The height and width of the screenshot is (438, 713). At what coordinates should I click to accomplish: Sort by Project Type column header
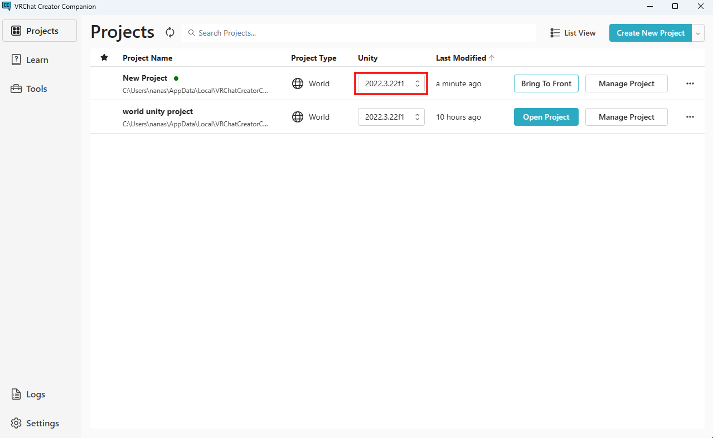pyautogui.click(x=314, y=58)
